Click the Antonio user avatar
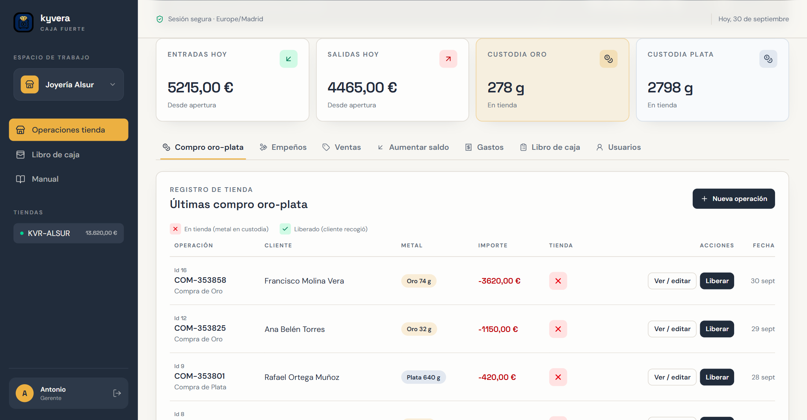Image resolution: width=807 pixels, height=420 pixels. click(x=25, y=393)
